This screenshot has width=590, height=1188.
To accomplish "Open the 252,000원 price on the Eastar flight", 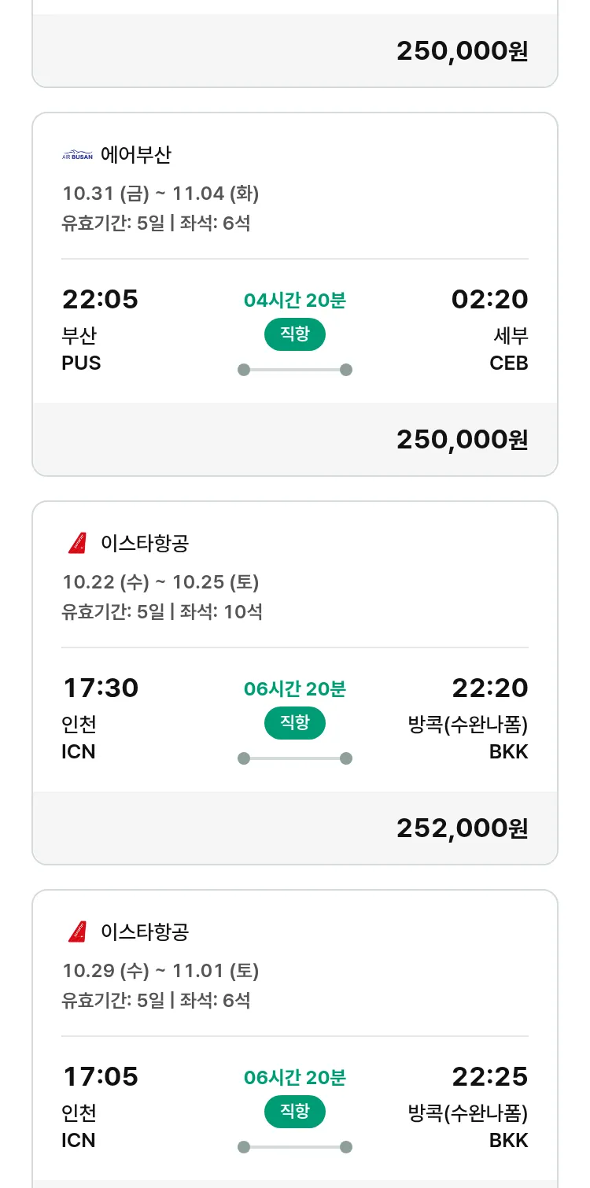I will pos(462,828).
